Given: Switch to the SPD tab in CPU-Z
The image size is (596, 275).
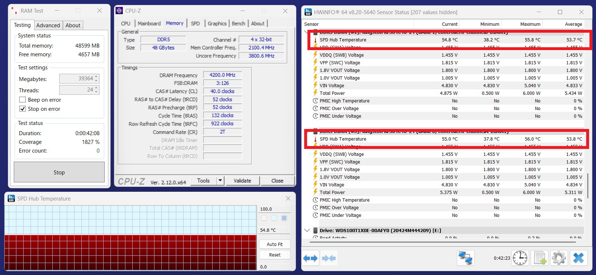Looking at the screenshot, I should click(x=195, y=24).
